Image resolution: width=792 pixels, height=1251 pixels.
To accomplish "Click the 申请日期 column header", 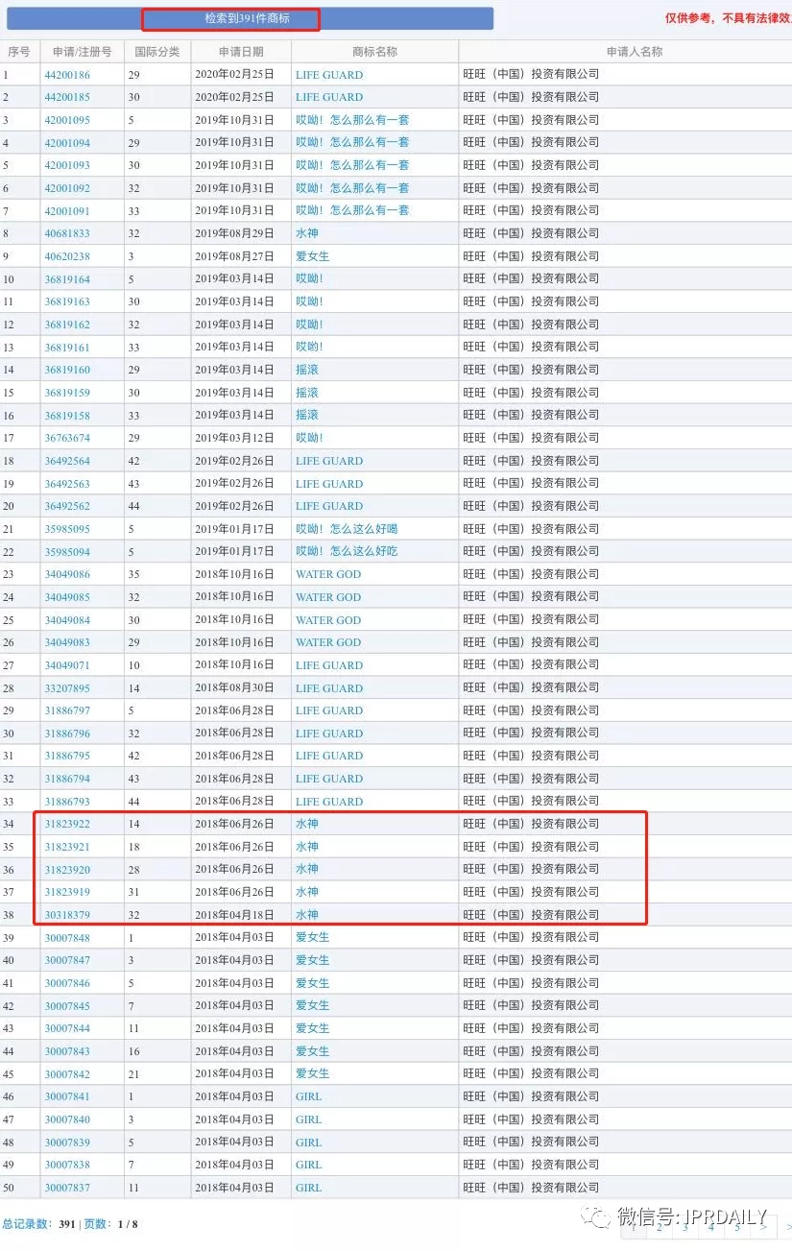I will 241,52.
